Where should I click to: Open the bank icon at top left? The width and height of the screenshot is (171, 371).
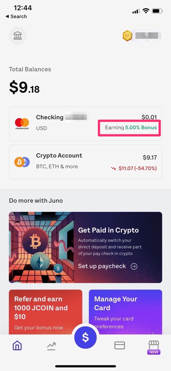(x=18, y=36)
